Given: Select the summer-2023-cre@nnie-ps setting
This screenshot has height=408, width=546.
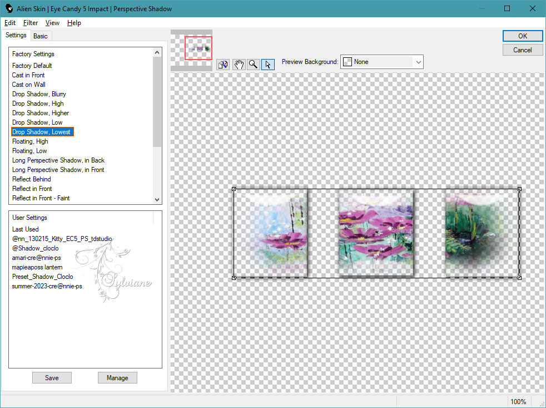Looking at the screenshot, I should (47, 286).
